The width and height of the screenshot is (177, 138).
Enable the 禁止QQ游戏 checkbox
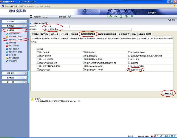pyautogui.click(x=38, y=52)
